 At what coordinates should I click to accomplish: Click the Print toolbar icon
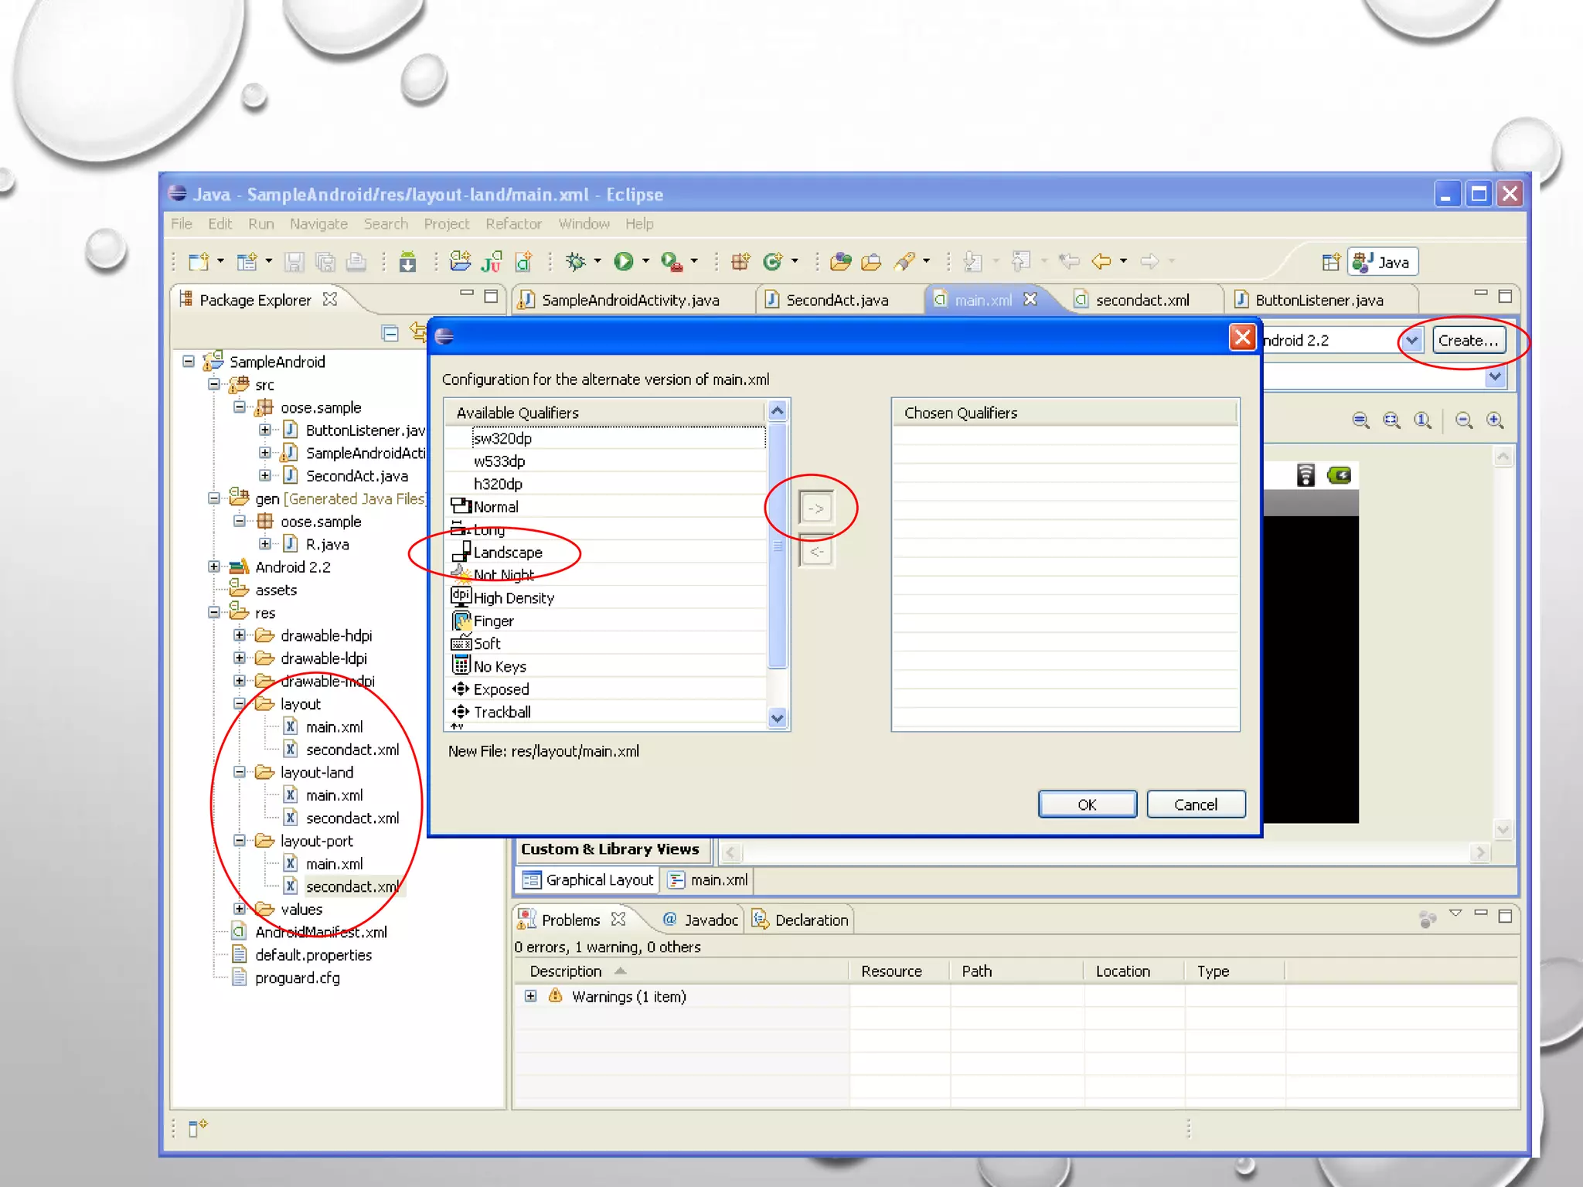click(x=356, y=263)
